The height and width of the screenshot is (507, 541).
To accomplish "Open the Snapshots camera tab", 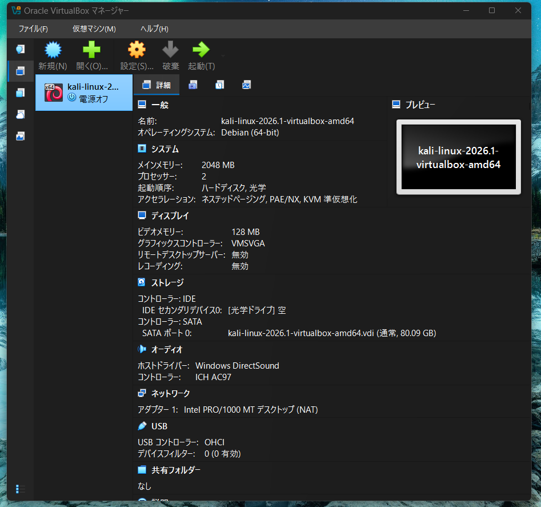I will coord(193,85).
